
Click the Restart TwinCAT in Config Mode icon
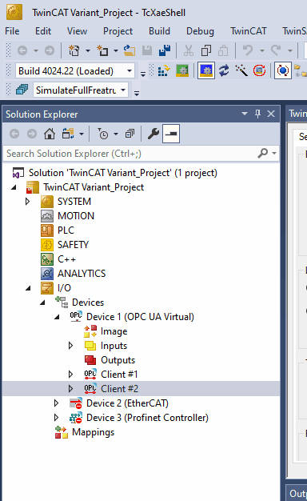pos(205,70)
